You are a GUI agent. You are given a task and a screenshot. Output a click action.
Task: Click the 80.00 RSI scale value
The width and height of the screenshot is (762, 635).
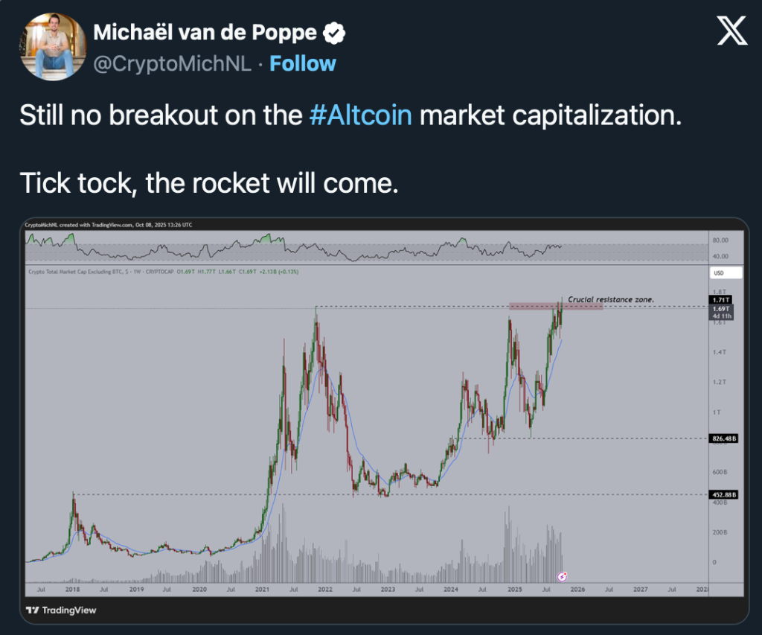click(x=719, y=241)
